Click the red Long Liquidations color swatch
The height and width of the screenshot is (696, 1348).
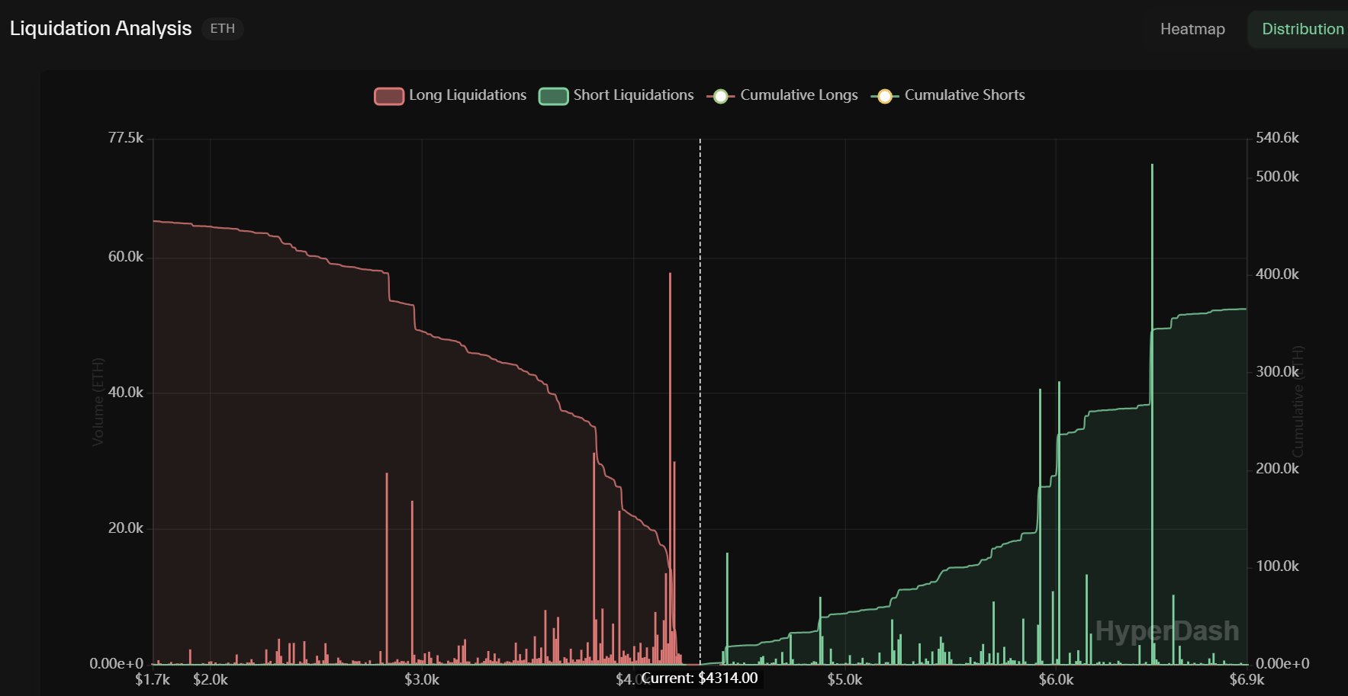coord(389,96)
